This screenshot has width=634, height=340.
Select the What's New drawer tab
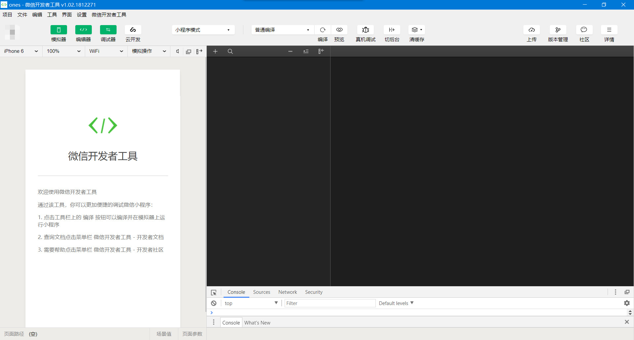(x=257, y=323)
